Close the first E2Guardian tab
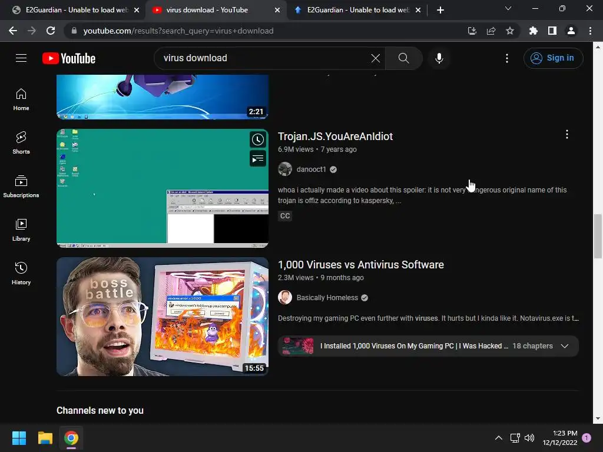The width and height of the screenshot is (603, 452). coord(137,10)
